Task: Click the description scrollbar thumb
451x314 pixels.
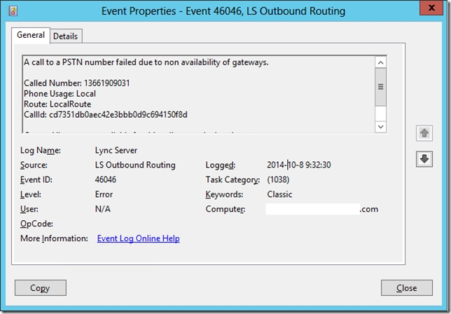Action: [380, 87]
